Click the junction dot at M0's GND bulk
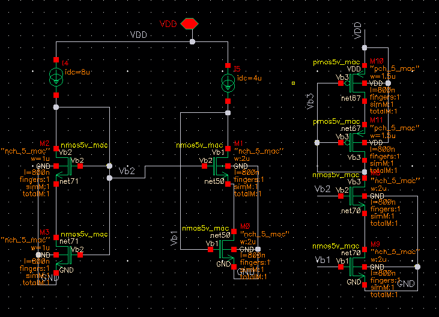This screenshot has height=317, width=439. tap(258, 249)
